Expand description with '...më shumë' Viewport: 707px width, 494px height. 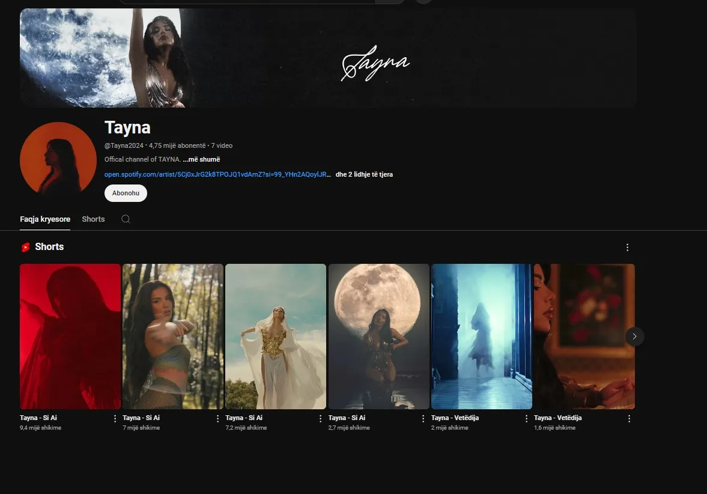click(x=202, y=159)
